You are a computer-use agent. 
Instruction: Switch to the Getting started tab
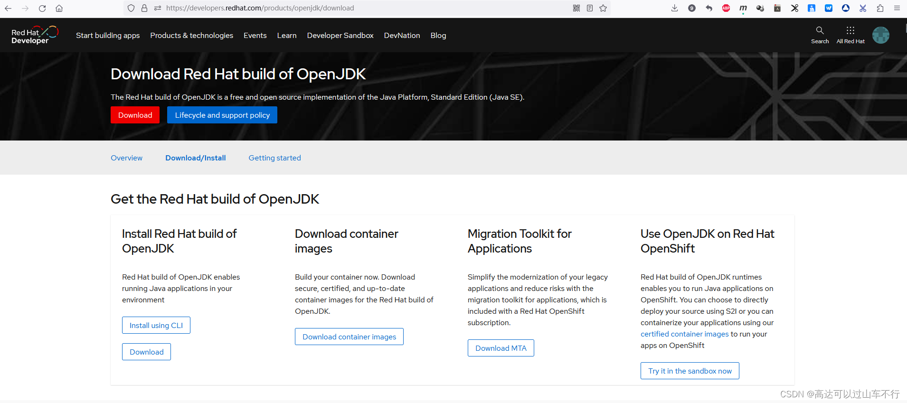[275, 158]
